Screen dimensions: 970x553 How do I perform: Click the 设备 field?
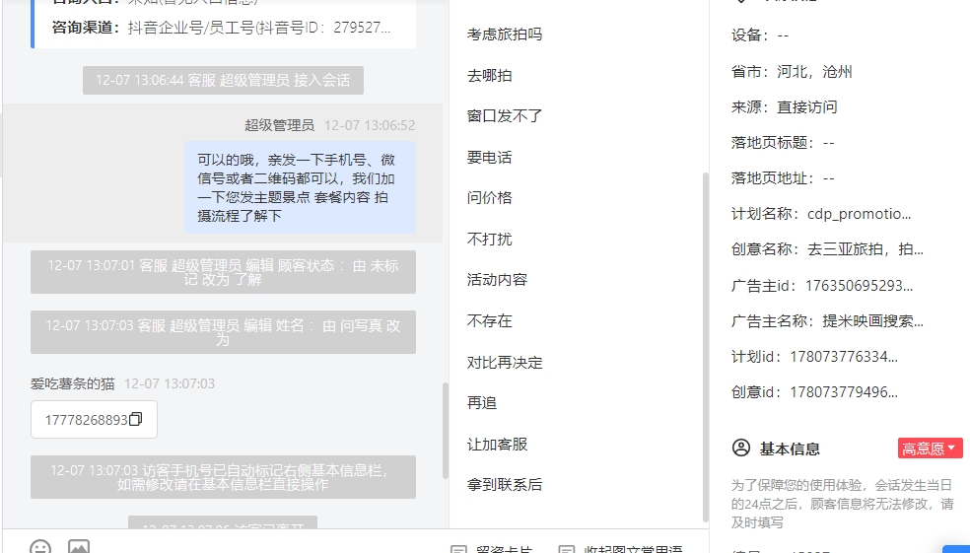pyautogui.click(x=760, y=35)
